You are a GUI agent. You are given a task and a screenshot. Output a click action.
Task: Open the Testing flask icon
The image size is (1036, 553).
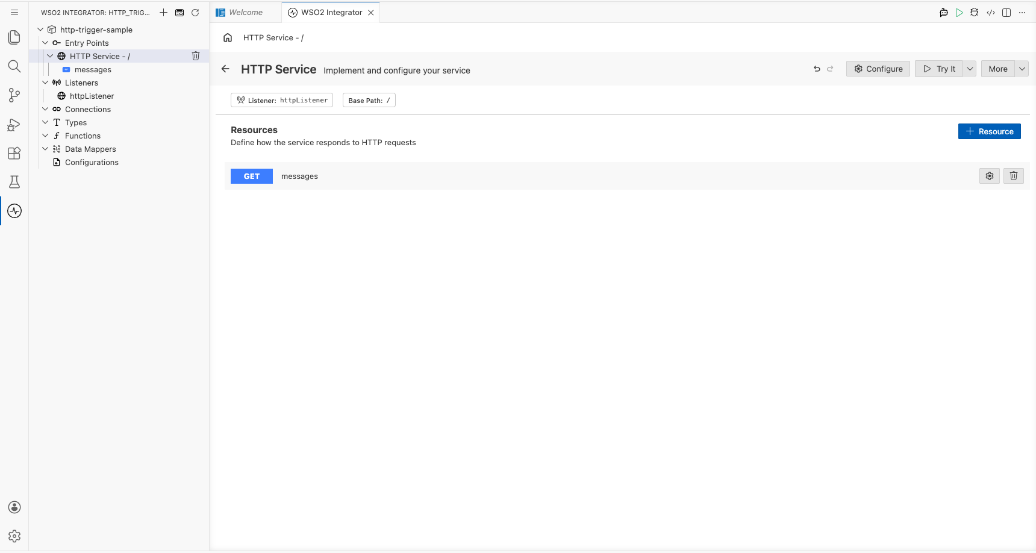[14, 182]
